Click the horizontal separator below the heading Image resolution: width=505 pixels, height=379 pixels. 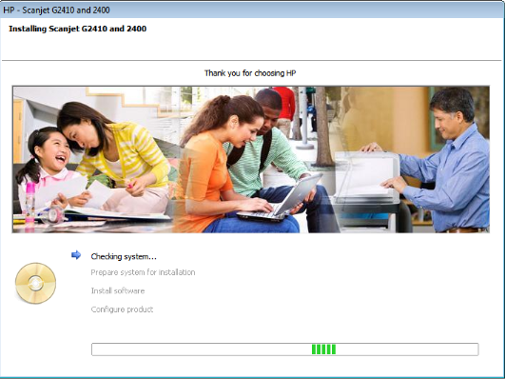point(252,60)
